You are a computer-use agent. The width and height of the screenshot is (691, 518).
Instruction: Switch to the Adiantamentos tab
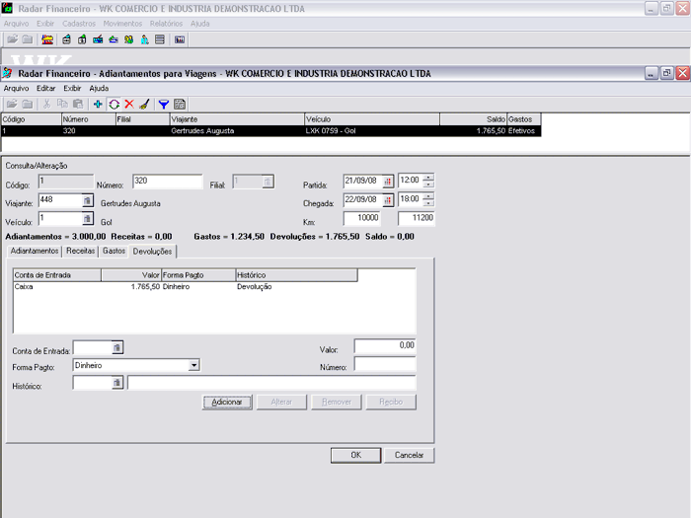[x=35, y=252]
